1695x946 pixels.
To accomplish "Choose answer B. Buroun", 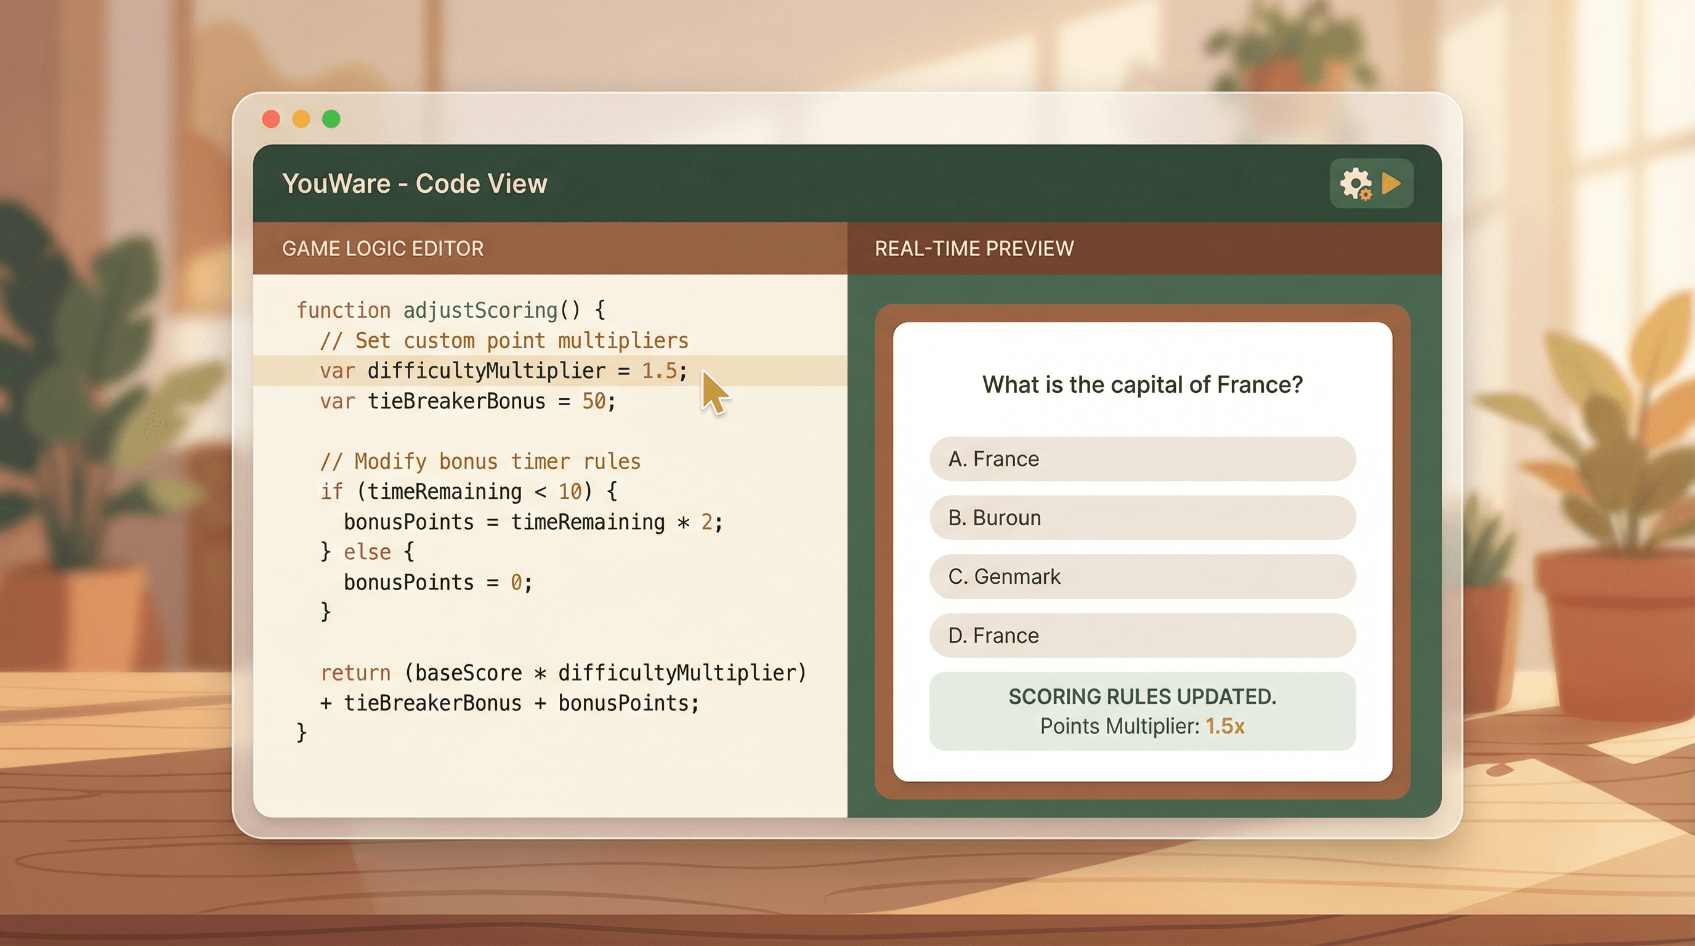I will (1143, 518).
